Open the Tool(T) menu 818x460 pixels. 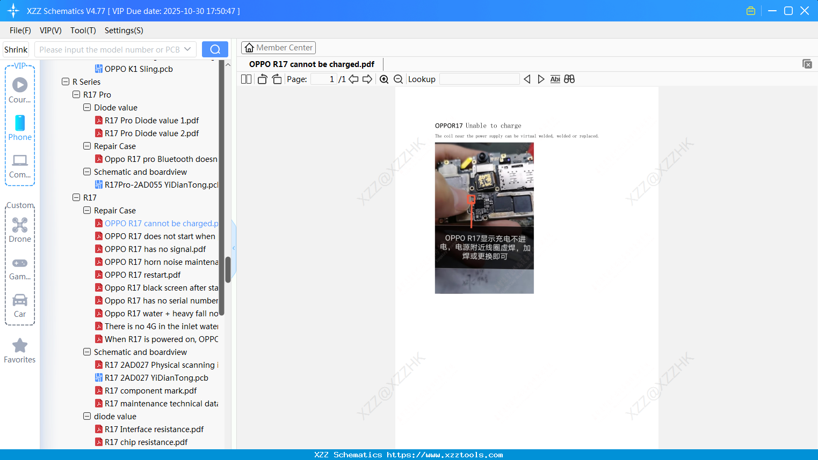(83, 31)
